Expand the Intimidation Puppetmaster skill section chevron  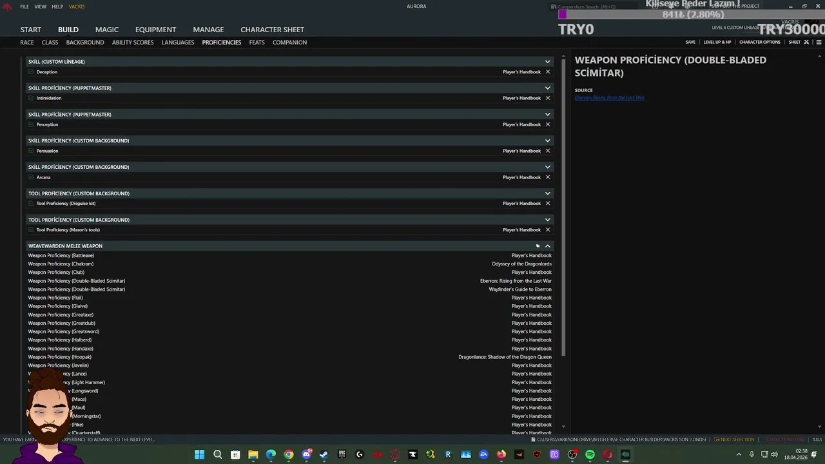(x=548, y=88)
